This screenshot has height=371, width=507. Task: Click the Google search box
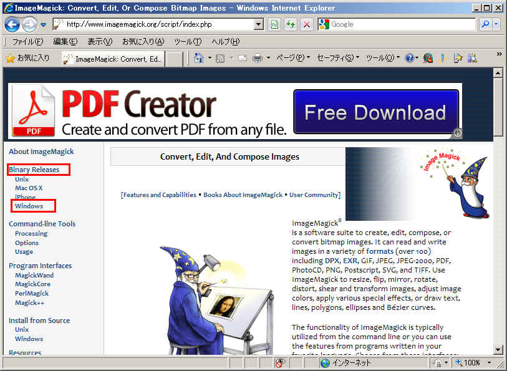pos(402,24)
